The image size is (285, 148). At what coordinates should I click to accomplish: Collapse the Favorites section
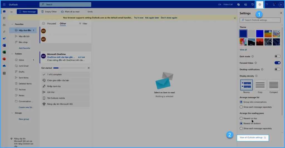pyautogui.click(x=12, y=24)
